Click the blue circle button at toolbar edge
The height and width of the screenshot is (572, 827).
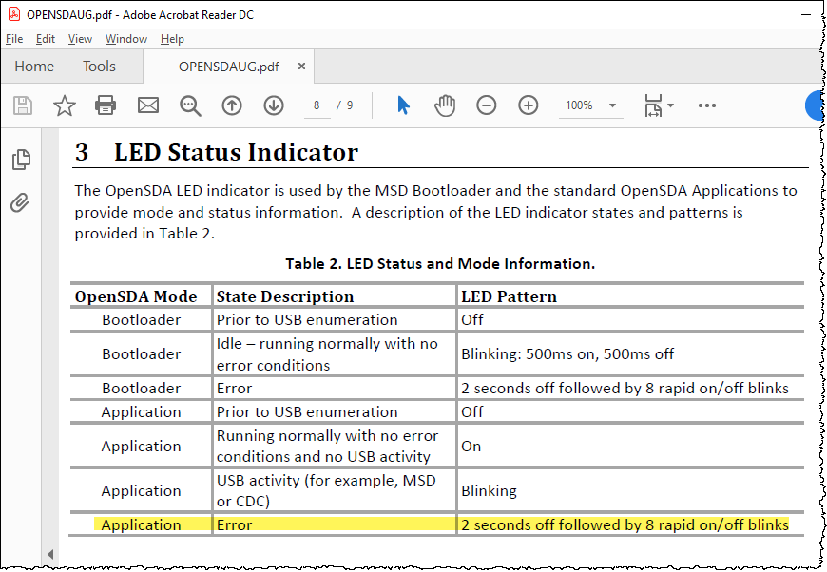pyautogui.click(x=815, y=105)
